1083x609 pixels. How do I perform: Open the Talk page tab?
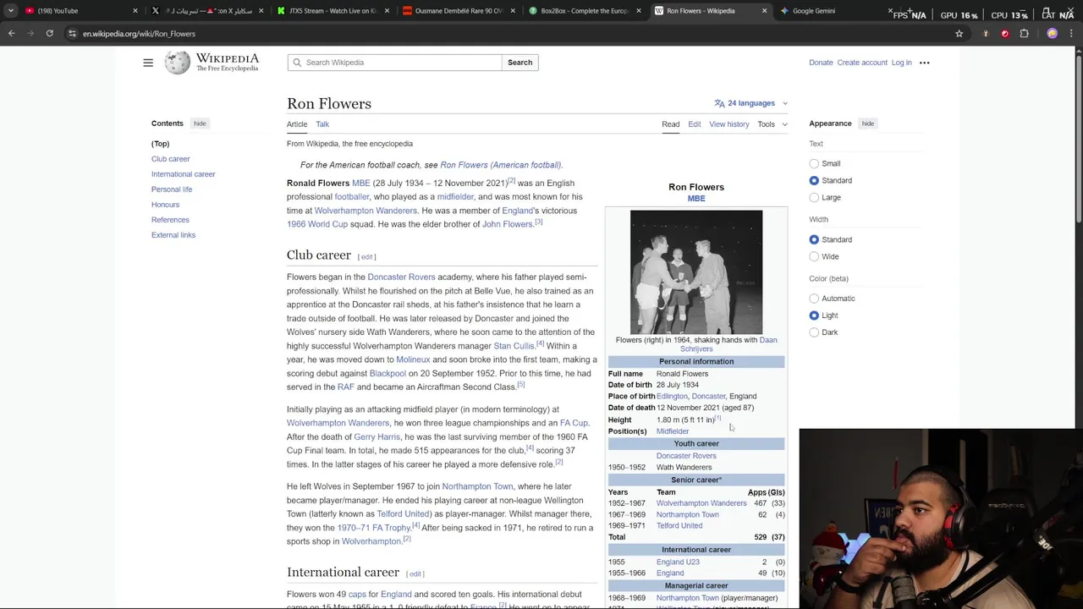[x=322, y=124]
